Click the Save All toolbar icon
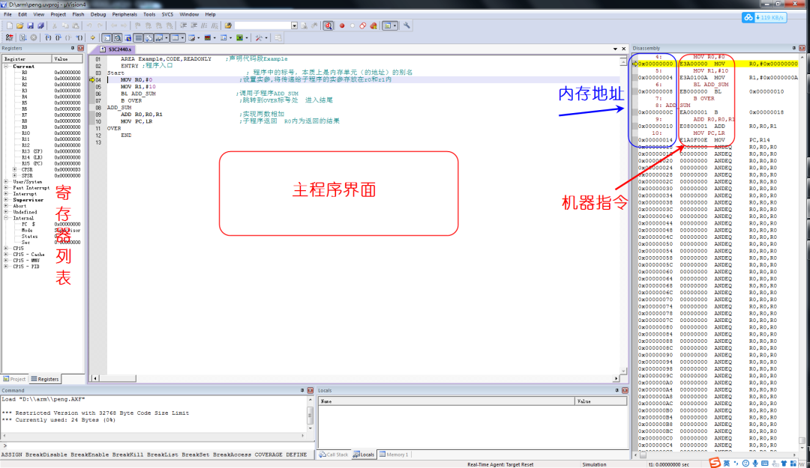 [40, 25]
